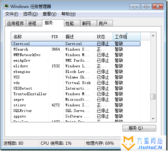Viewport: 168px width, 151px height.
Task: Click the 'Interacti...' description cell
Action: pos(77,88)
